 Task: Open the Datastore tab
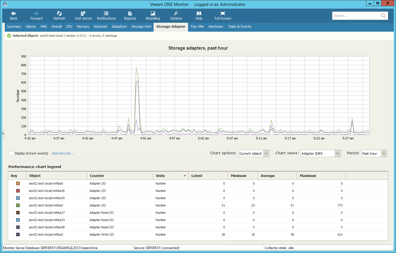[119, 27]
